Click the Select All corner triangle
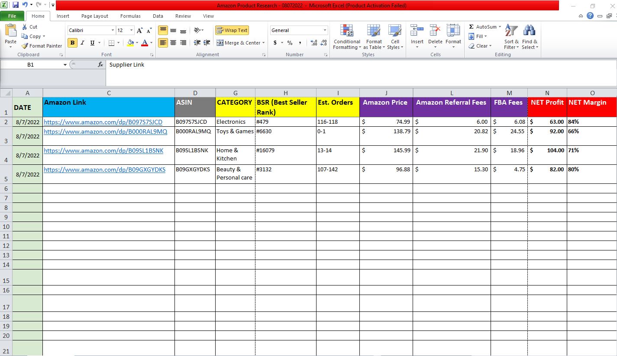The height and width of the screenshot is (356, 617). coord(6,93)
